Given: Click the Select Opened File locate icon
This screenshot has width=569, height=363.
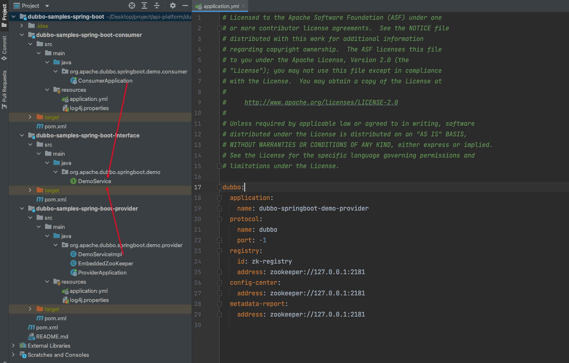Looking at the screenshot, I should (132, 5).
